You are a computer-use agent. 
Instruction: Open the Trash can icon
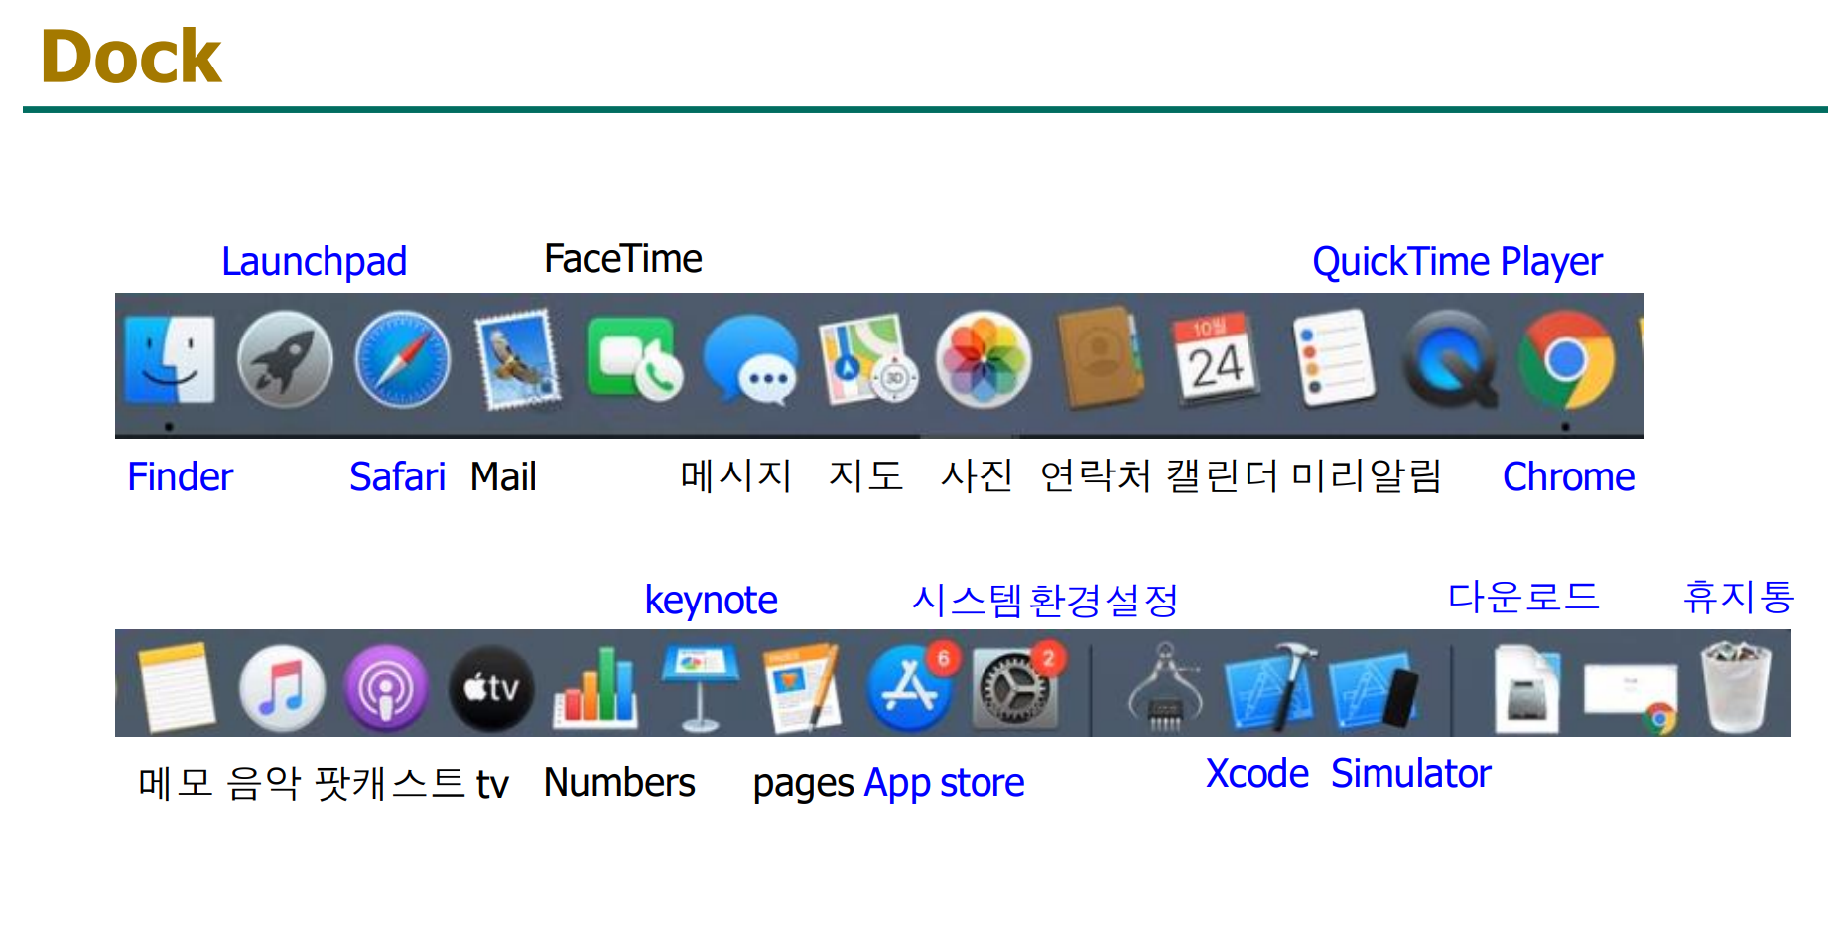pyautogui.click(x=1737, y=686)
